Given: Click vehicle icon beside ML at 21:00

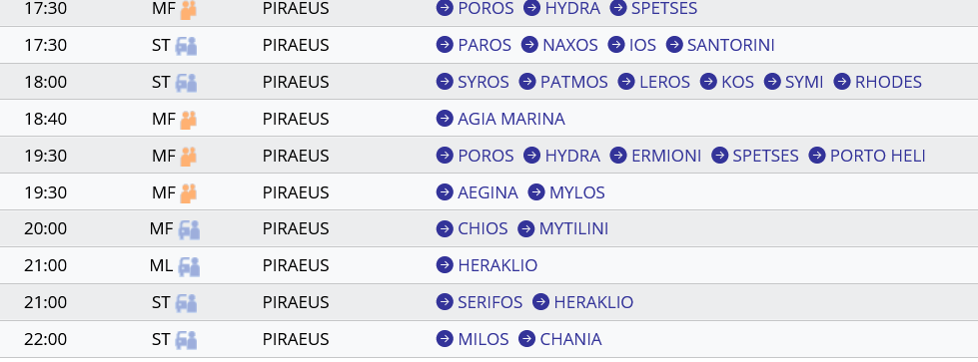Looking at the screenshot, I should point(189,266).
